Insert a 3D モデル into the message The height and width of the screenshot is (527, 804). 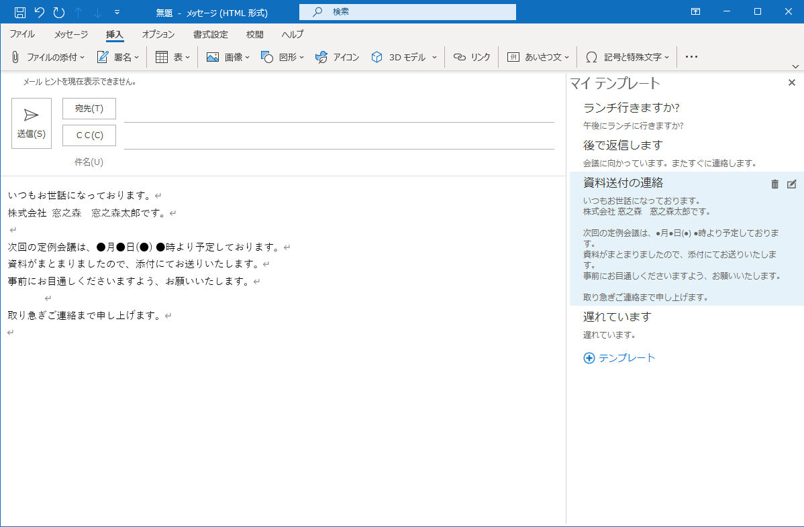pos(397,57)
